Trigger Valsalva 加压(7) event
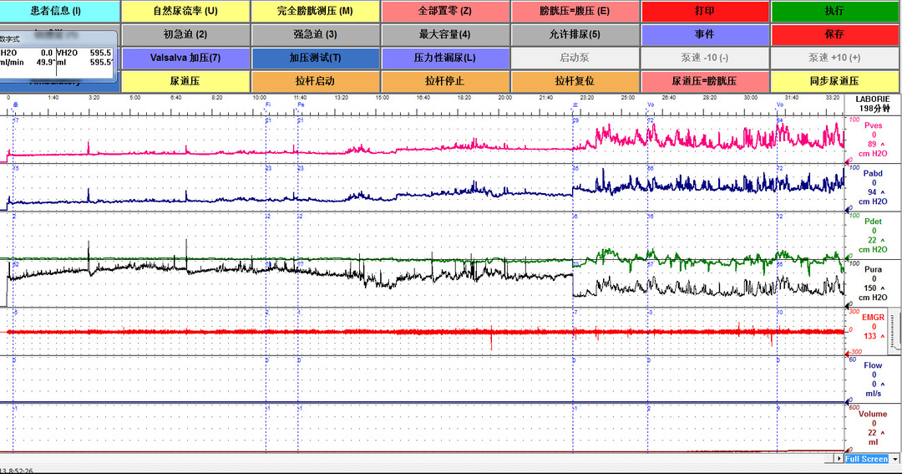Image resolution: width=902 pixels, height=474 pixels. (185, 59)
